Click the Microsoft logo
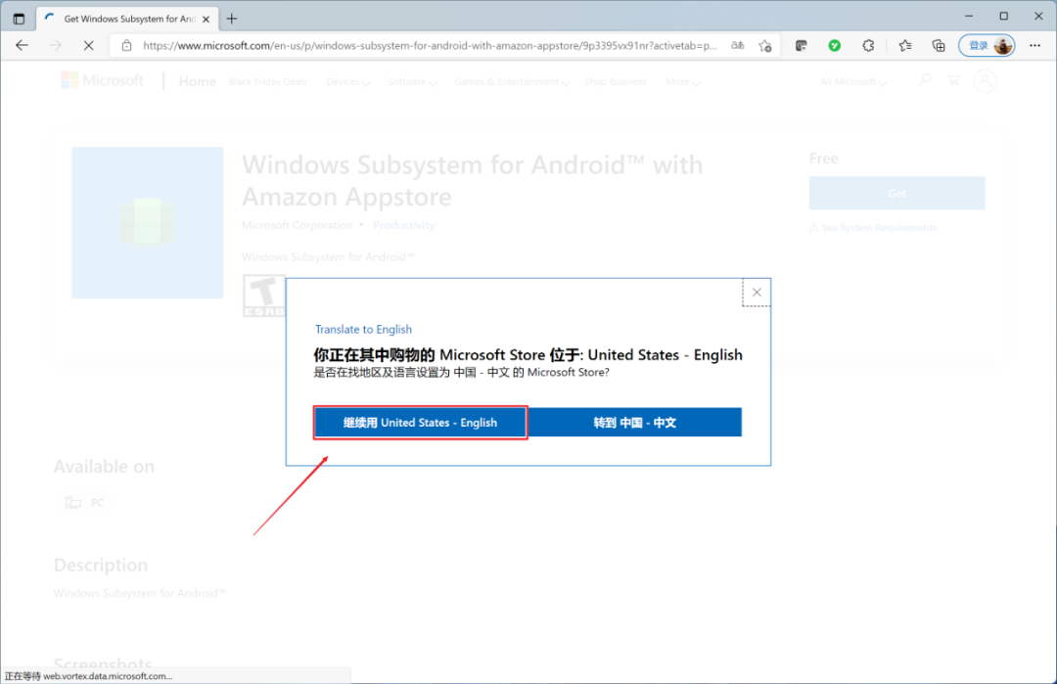Image resolution: width=1057 pixels, height=684 pixels. point(102,81)
